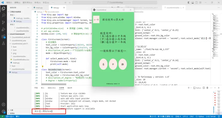Open the Accounts menu in activity bar
Viewport: 222px width, 118px height.
click(3, 104)
